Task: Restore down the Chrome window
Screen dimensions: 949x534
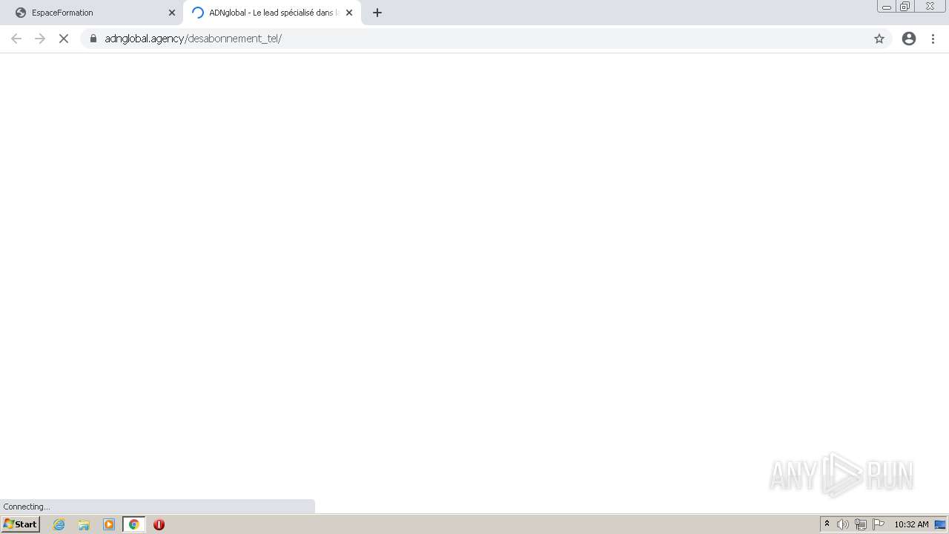Action: pos(905,7)
